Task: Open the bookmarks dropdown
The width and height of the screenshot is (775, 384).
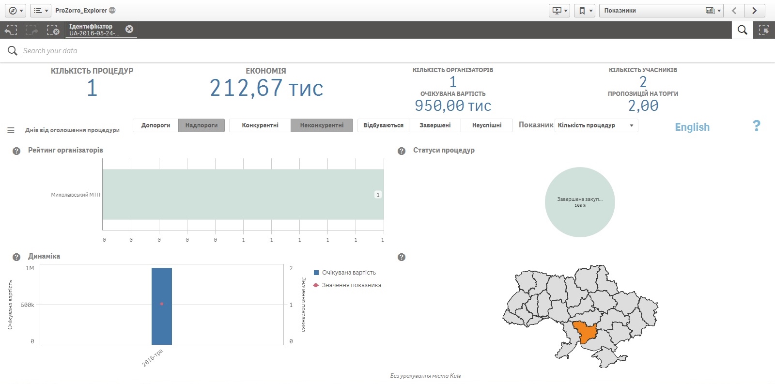Action: pyautogui.click(x=585, y=10)
